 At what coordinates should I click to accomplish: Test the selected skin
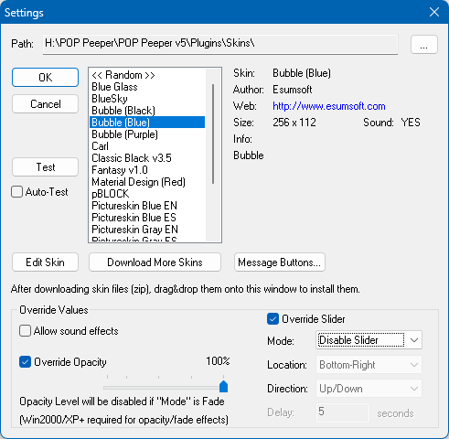click(x=45, y=167)
